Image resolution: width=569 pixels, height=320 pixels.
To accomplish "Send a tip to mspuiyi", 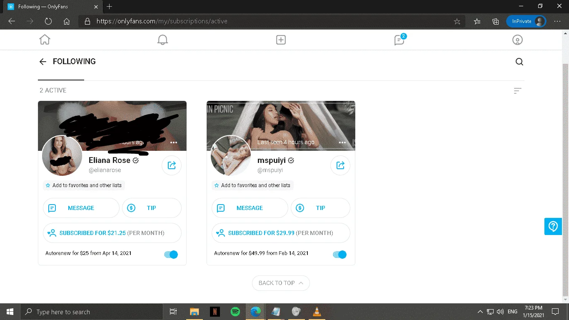I will point(320,208).
